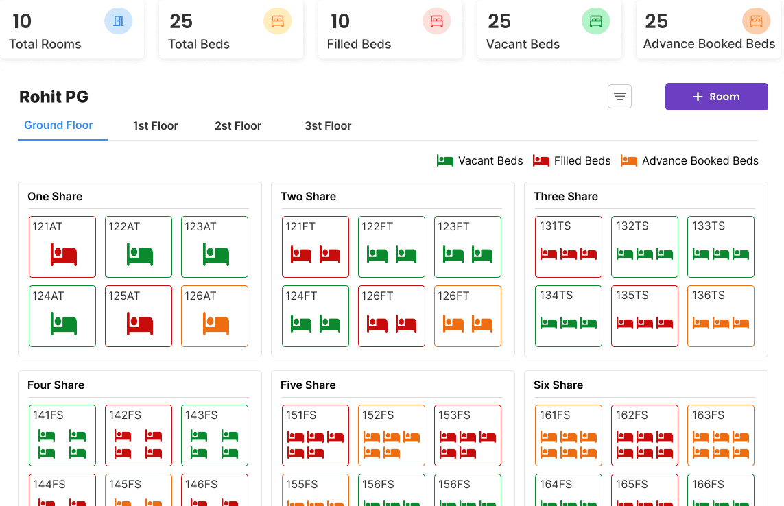The width and height of the screenshot is (784, 506).
Task: Click the green Vacant Beds legend icon
Action: tap(444, 160)
